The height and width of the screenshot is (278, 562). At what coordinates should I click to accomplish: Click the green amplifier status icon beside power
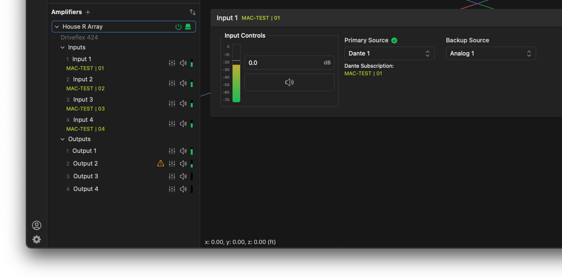[x=188, y=26]
